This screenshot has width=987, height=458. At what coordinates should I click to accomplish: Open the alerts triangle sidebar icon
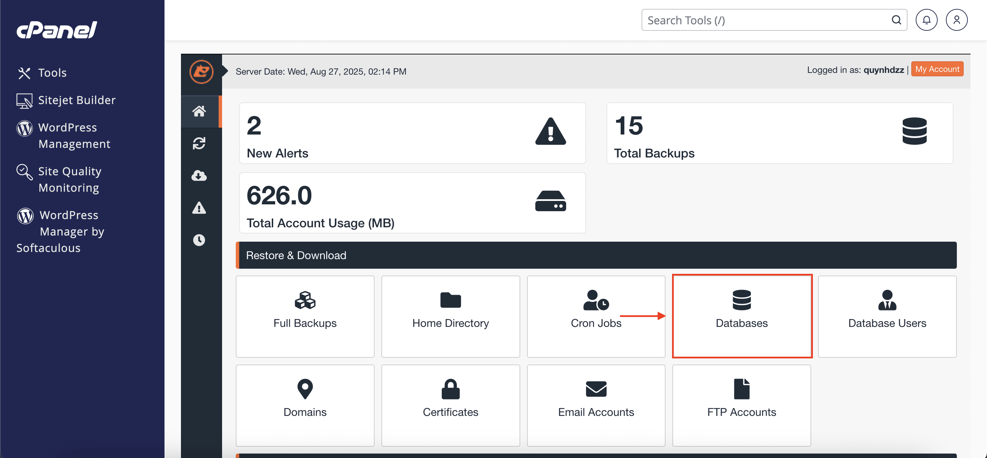(x=199, y=208)
